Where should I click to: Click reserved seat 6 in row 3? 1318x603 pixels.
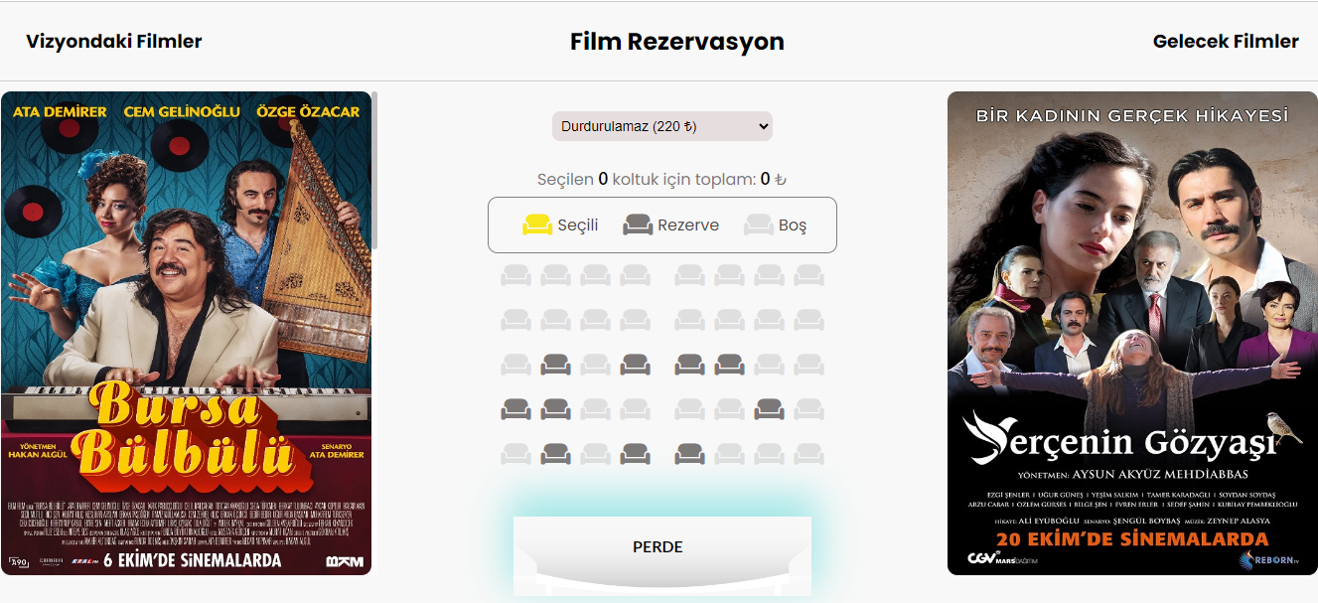(x=729, y=365)
